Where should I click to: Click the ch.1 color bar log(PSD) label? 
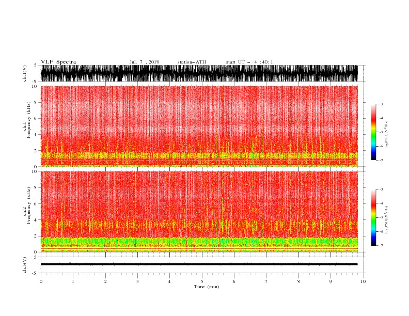(386, 135)
